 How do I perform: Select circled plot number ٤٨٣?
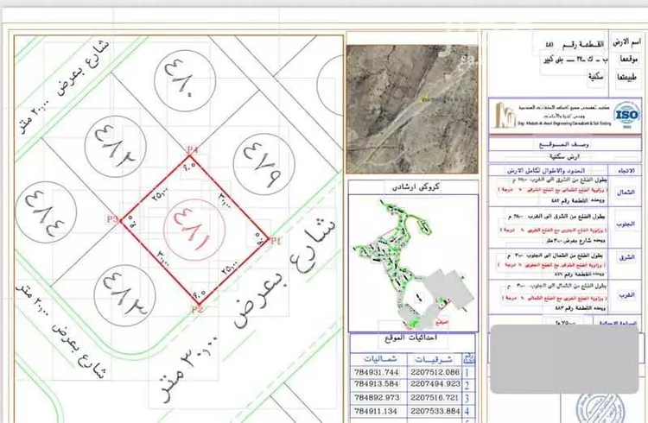[x=124, y=296]
